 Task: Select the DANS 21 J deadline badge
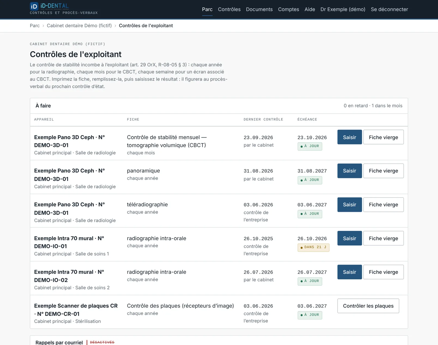pos(313,247)
